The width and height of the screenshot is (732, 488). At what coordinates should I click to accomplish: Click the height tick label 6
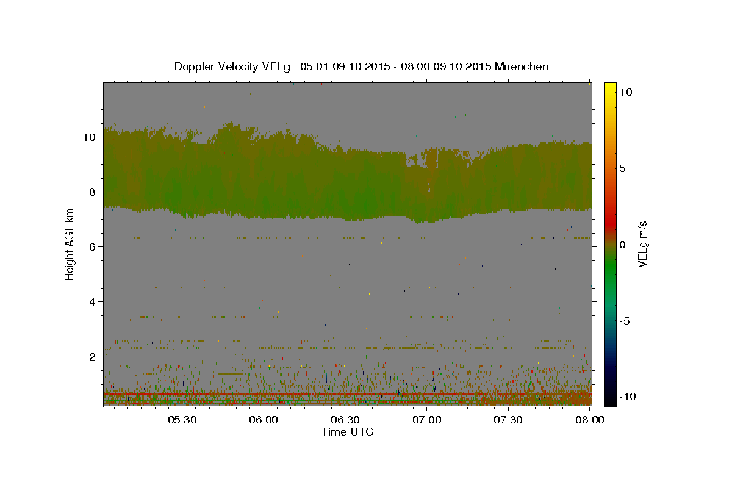93,246
